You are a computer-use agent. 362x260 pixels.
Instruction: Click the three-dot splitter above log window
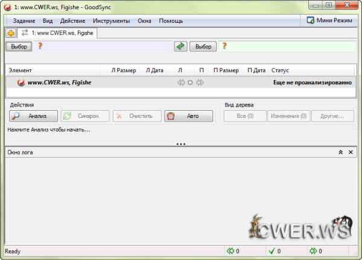tap(180, 144)
